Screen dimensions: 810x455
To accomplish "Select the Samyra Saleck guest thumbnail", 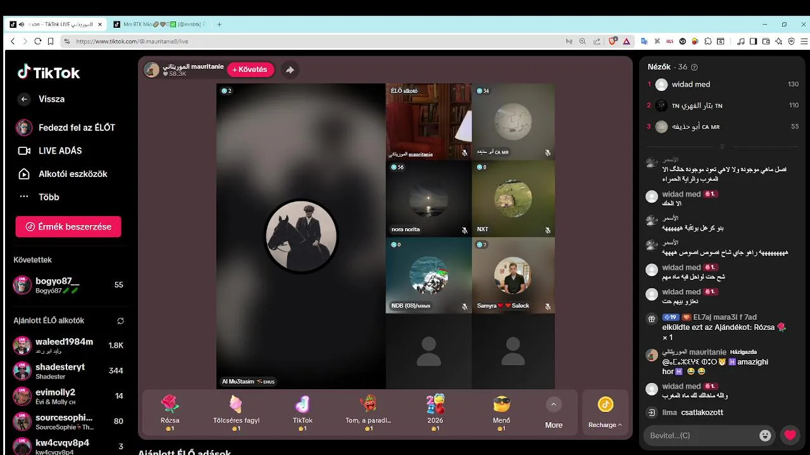I will point(513,275).
